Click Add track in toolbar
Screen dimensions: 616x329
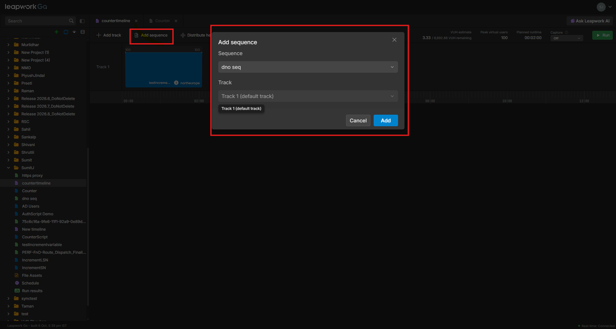pos(109,35)
